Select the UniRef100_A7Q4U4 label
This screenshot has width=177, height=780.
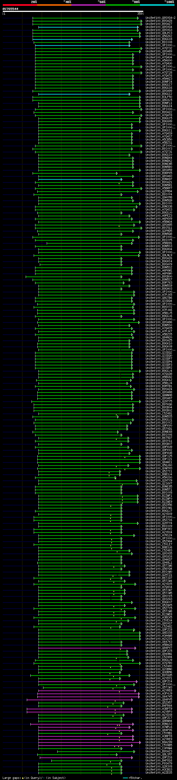tap(159, 57)
